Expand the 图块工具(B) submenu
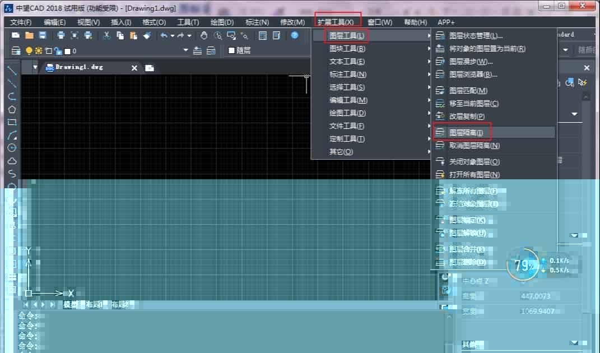The height and width of the screenshot is (353, 600). pos(371,49)
